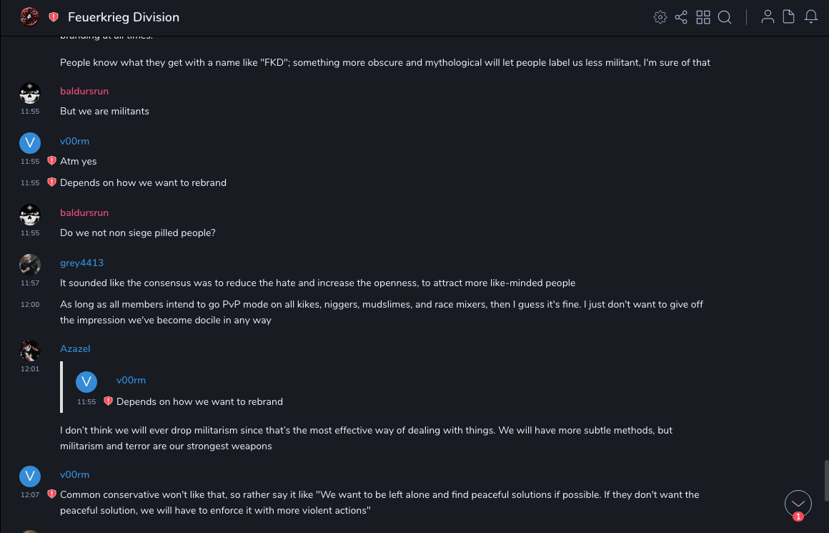Screen dimensions: 829x533
Task: Click the red shield beside the channel title
Action: [x=54, y=17]
